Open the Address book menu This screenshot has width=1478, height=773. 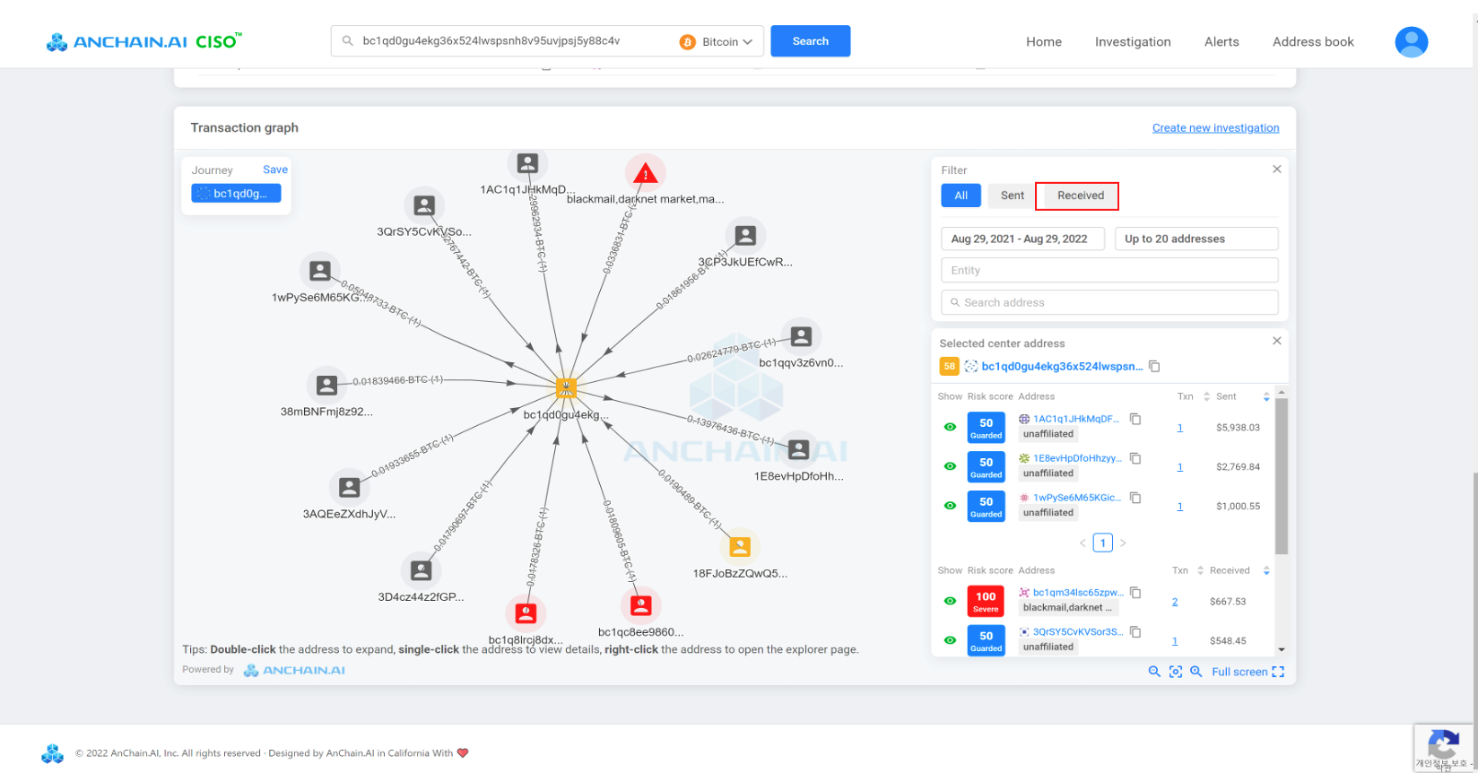coord(1313,41)
